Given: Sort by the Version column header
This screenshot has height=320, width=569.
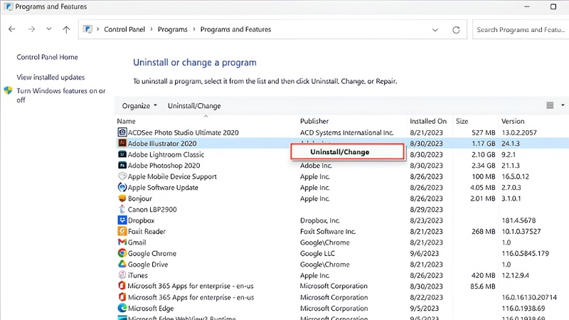Looking at the screenshot, I should [513, 121].
